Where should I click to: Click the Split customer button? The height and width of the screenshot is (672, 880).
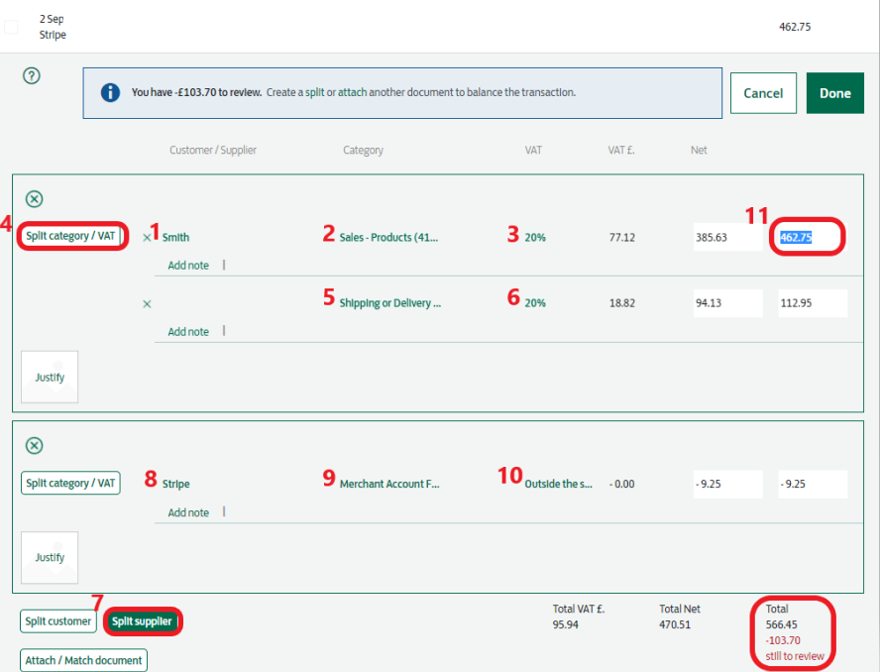[x=56, y=621]
